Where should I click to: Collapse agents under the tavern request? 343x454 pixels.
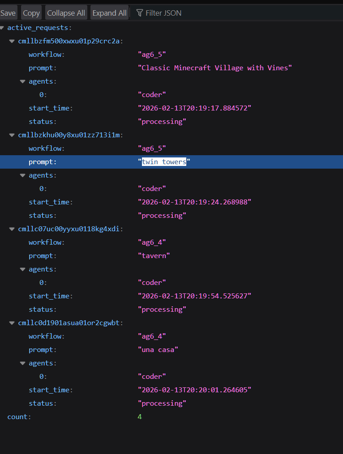(x=23, y=269)
